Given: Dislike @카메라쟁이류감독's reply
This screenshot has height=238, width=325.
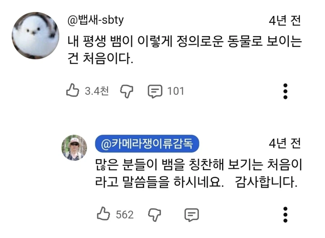Looking at the screenshot, I should pos(156,215).
